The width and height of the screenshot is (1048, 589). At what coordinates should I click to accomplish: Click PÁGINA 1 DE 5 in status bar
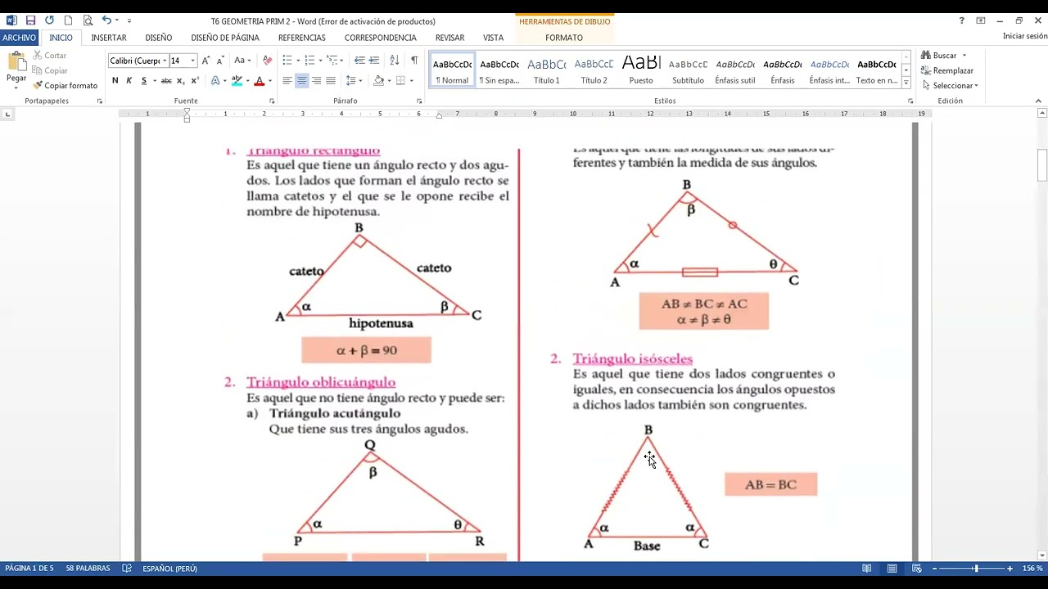pos(29,569)
